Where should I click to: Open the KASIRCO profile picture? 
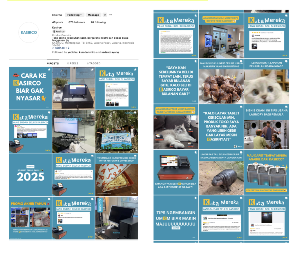click(29, 33)
